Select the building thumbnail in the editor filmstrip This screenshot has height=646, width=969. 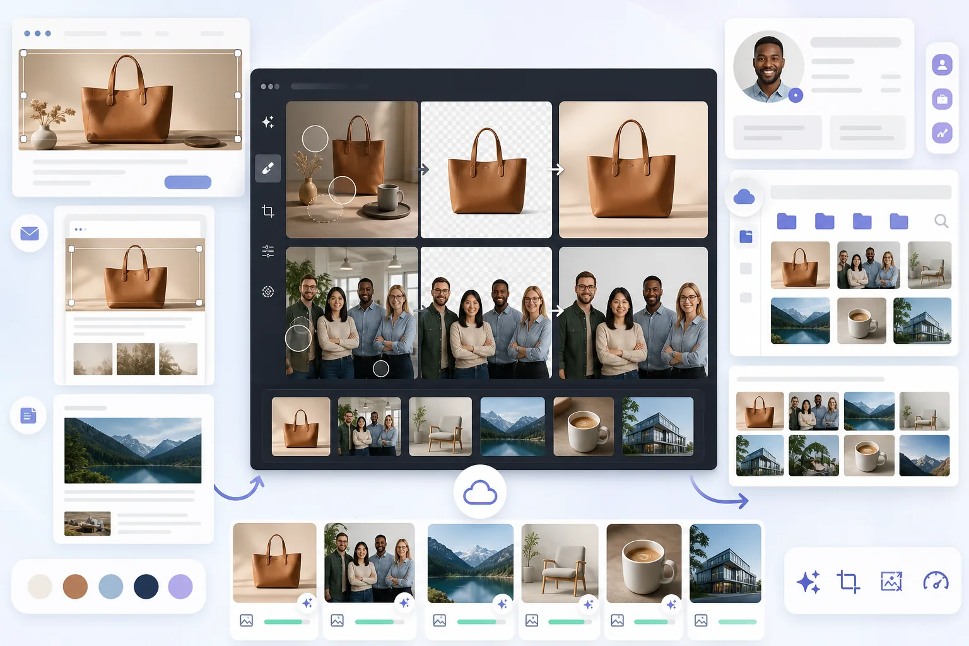[x=658, y=426]
